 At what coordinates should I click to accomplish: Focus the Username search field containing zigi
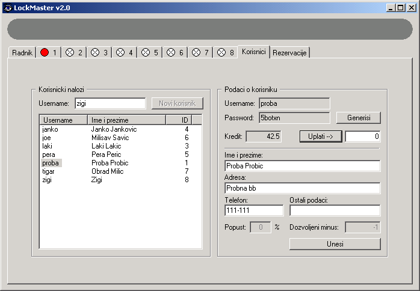point(110,103)
